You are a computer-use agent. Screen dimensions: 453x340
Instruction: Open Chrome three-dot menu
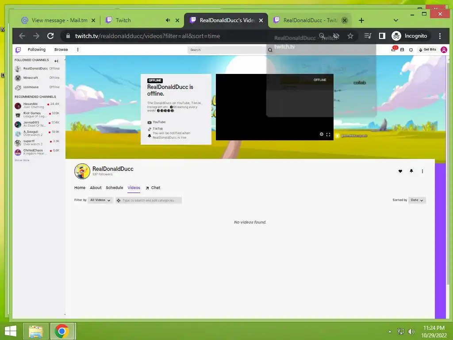pos(440,36)
